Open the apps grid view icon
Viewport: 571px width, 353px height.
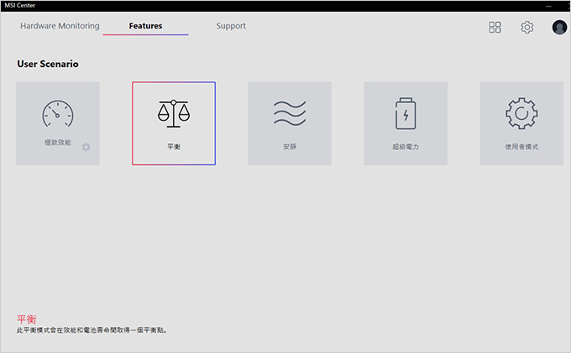495,28
